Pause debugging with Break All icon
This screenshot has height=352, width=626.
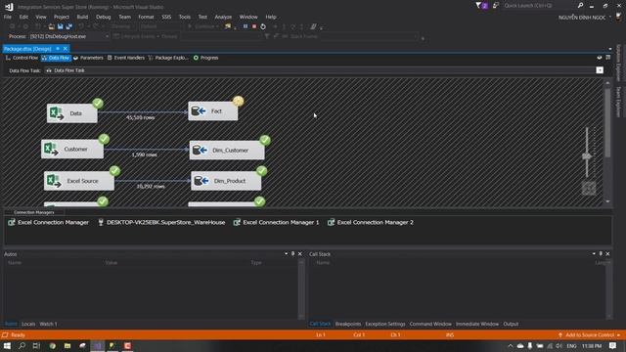(x=246, y=26)
